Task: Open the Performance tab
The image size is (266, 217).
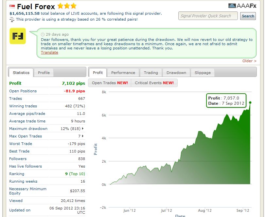Action: tap(123, 73)
